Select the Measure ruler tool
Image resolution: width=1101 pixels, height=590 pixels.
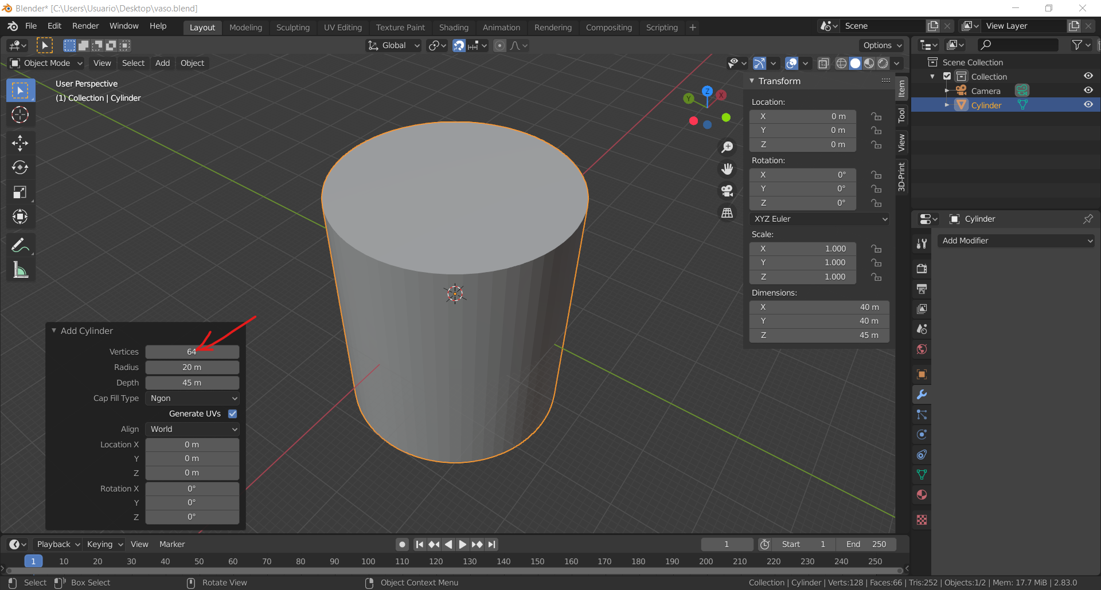click(20, 270)
